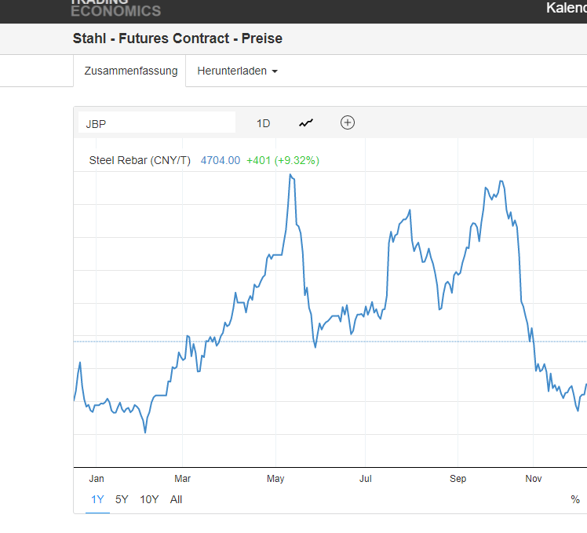587x533 pixels.
Task: Select the 5Y time range
Action: point(122,499)
